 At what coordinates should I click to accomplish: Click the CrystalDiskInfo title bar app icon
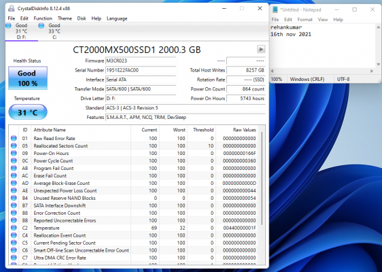11,8
